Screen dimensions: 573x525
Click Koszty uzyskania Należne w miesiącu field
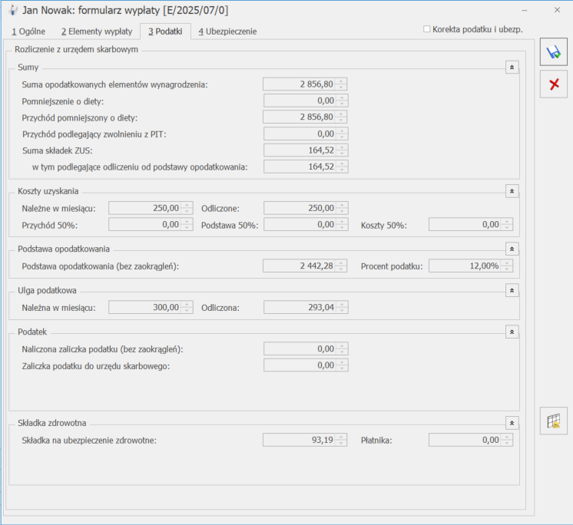151,208
